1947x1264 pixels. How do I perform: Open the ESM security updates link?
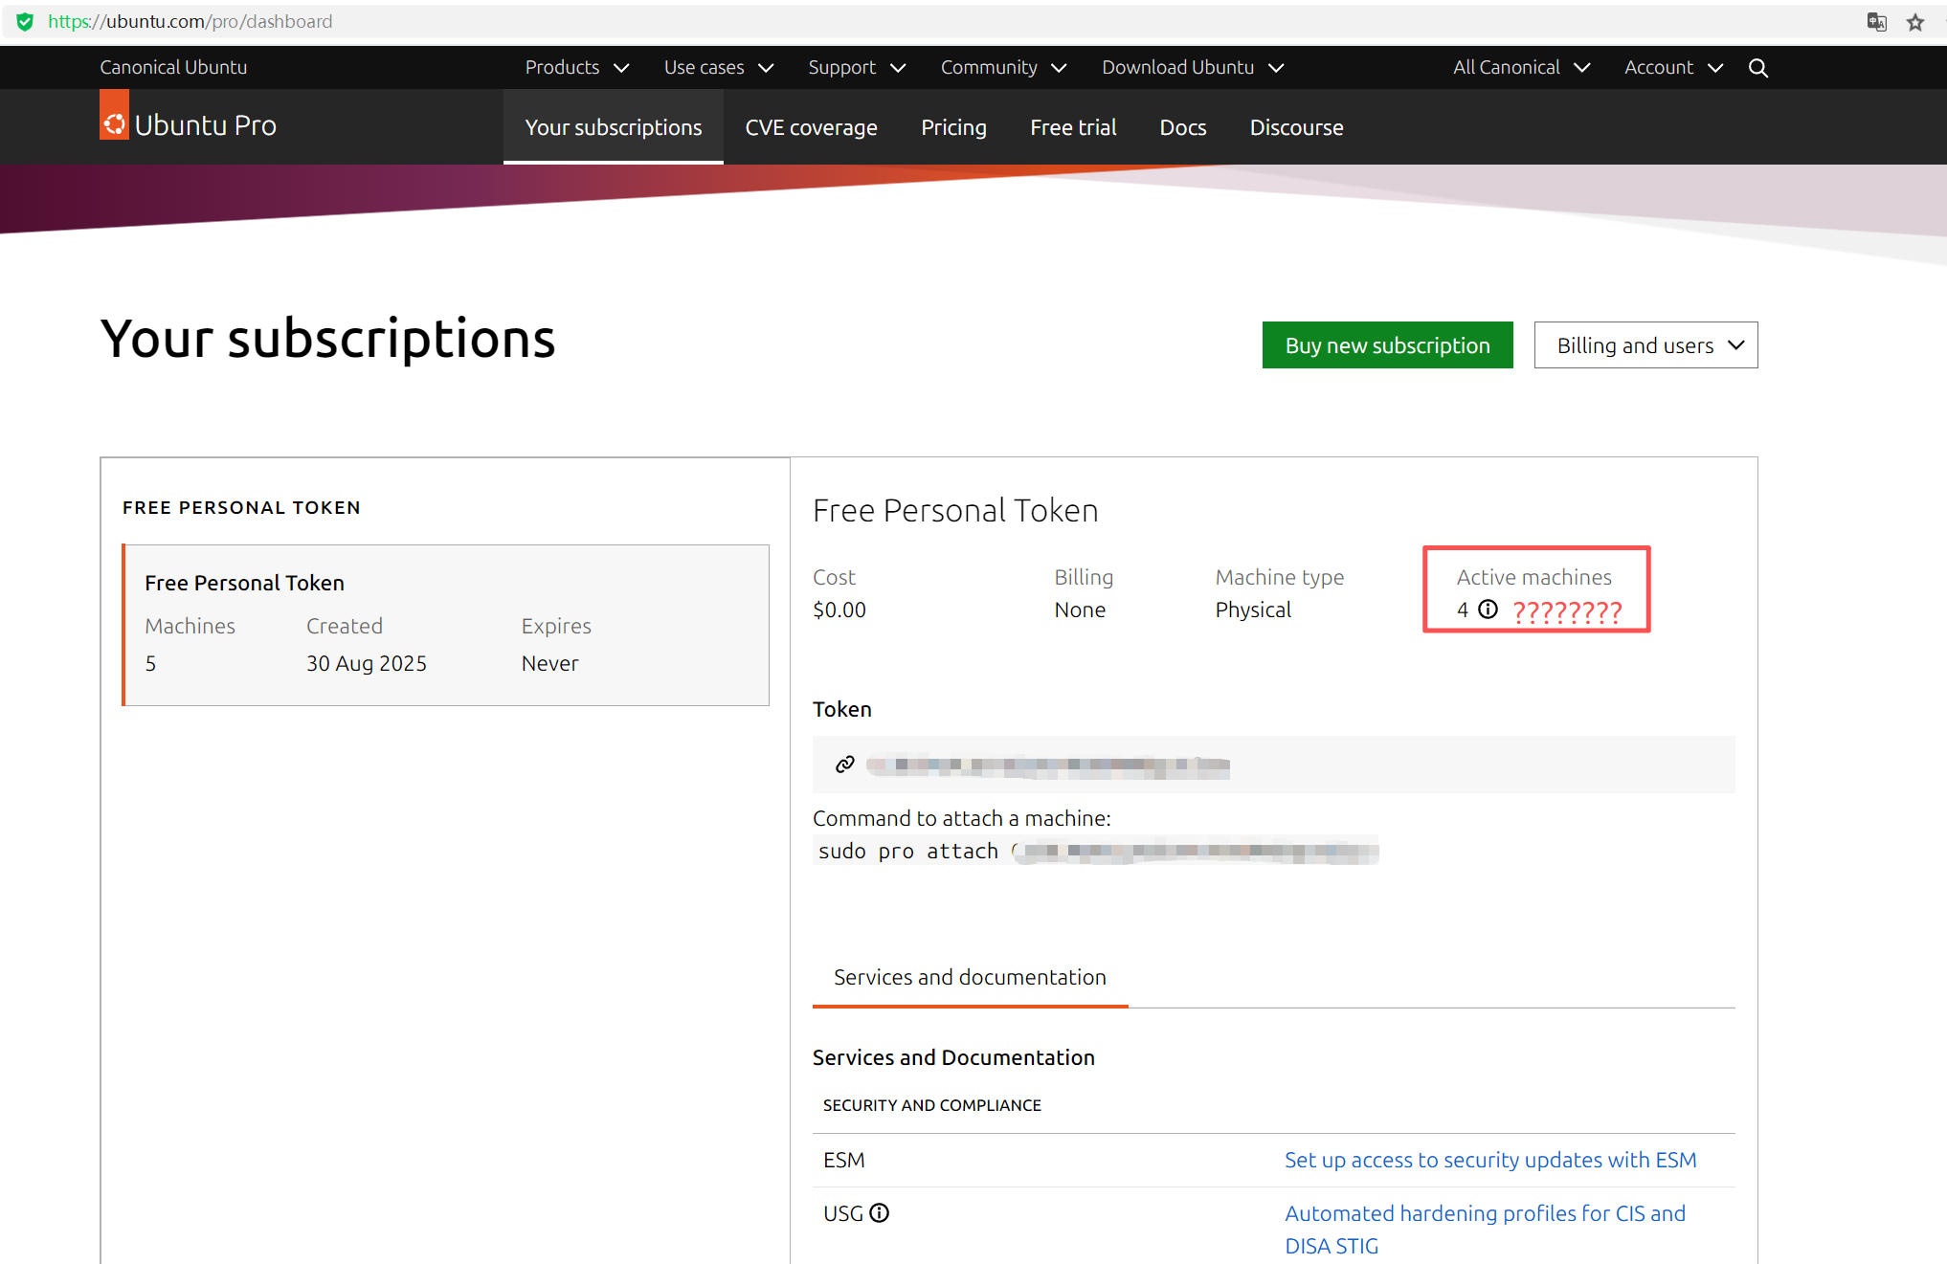1489,1161
